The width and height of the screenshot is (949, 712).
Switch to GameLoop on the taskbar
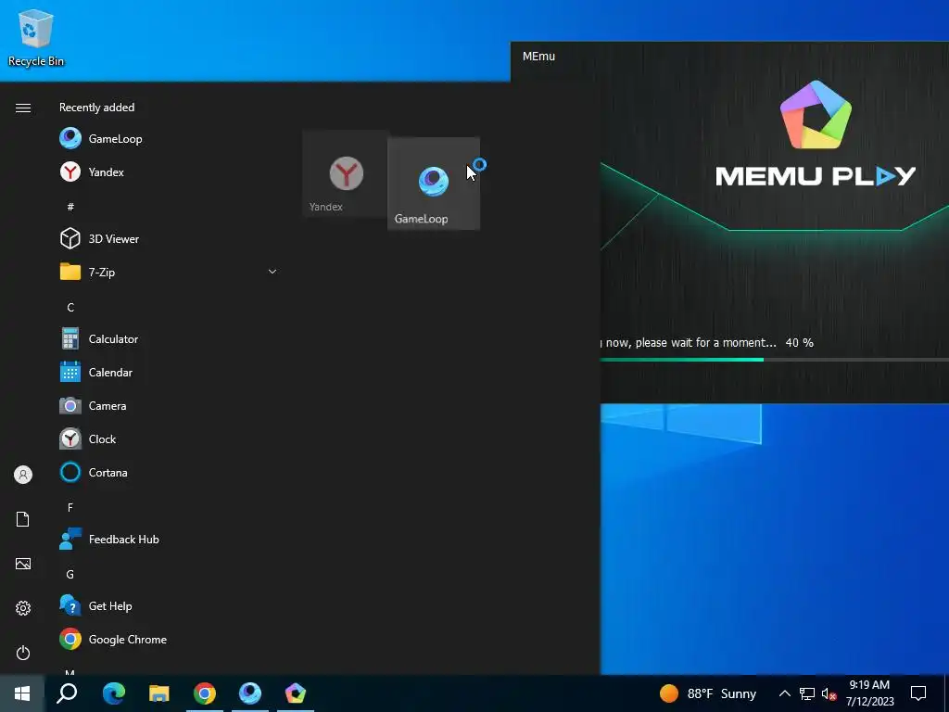tap(250, 693)
